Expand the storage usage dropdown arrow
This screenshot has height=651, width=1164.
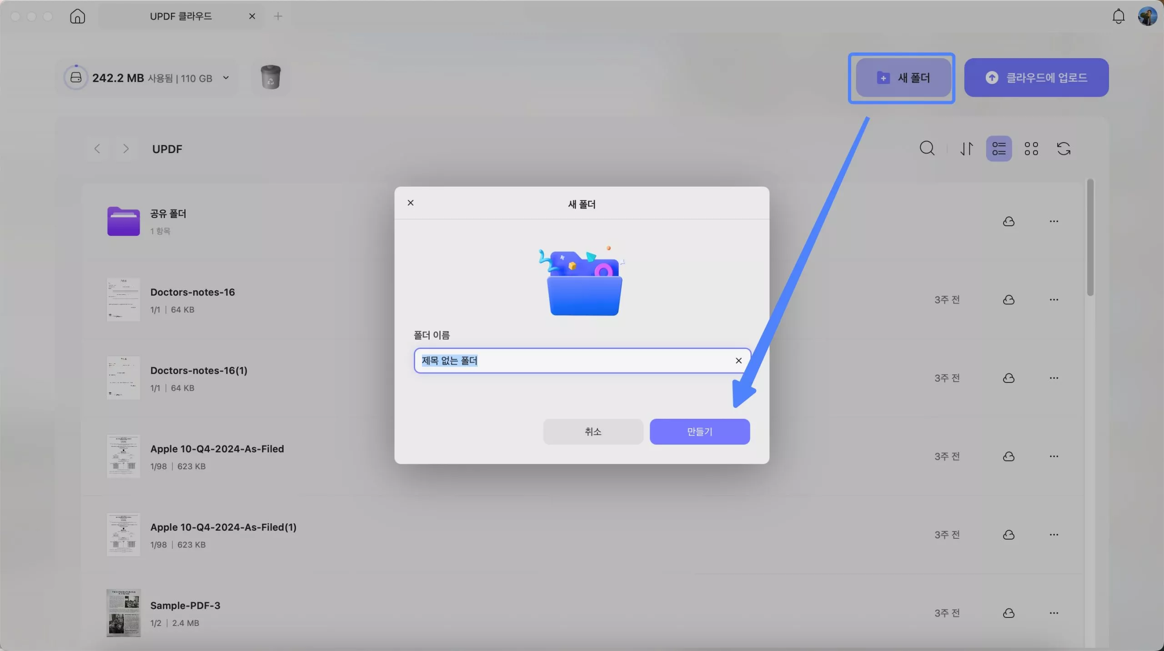click(226, 78)
